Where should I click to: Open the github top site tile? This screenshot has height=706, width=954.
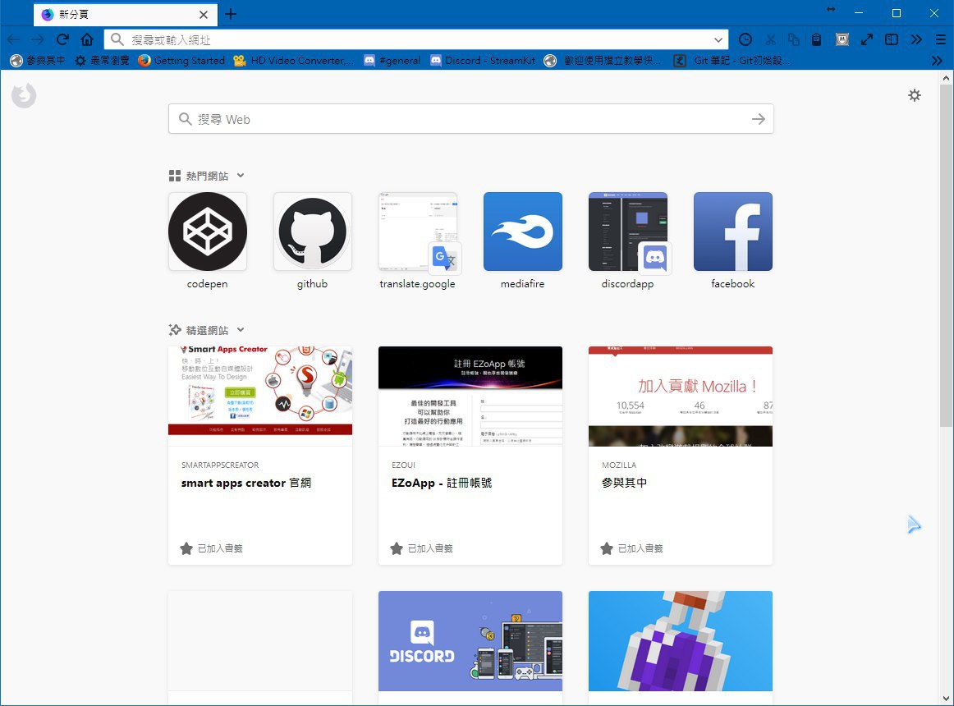point(313,232)
